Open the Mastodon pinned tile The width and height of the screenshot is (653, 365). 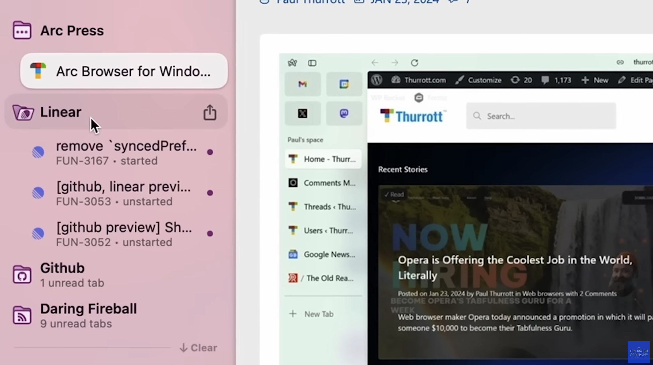coord(344,113)
